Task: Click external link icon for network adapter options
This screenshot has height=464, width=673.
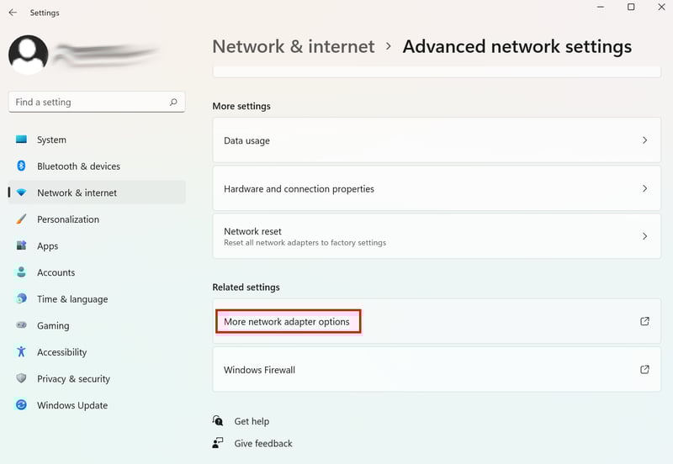Action: [644, 321]
